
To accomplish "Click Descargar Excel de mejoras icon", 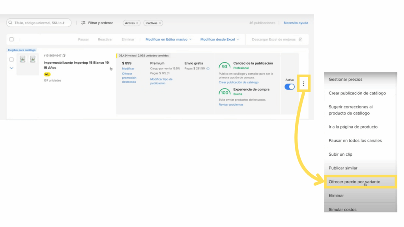I will [x=301, y=39].
